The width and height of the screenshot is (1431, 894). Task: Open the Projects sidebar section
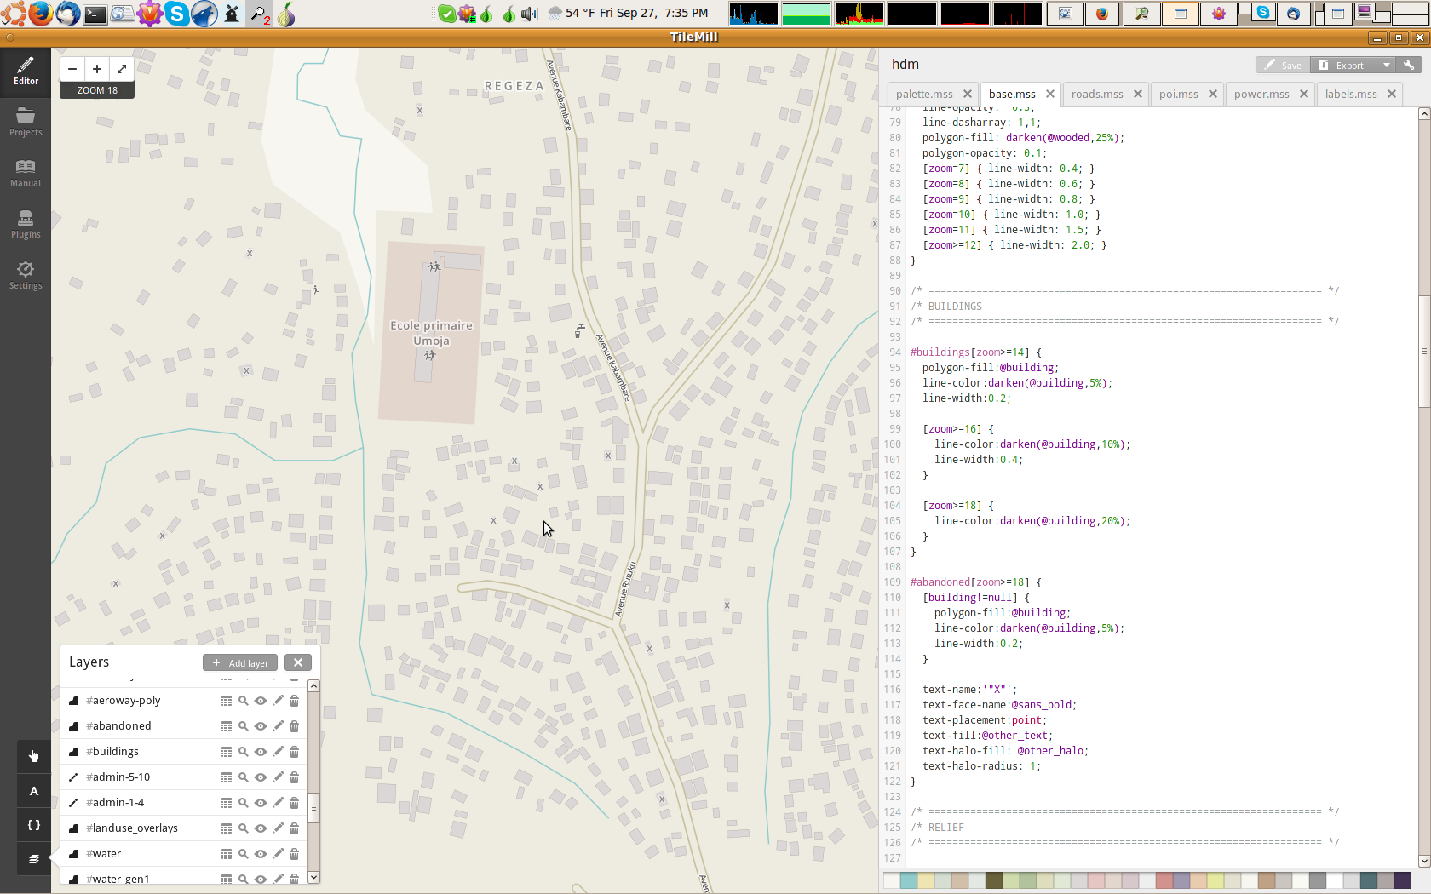[x=26, y=123]
